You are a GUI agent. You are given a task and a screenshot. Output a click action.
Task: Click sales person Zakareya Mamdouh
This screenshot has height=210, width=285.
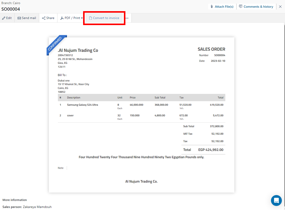(x=37, y=207)
